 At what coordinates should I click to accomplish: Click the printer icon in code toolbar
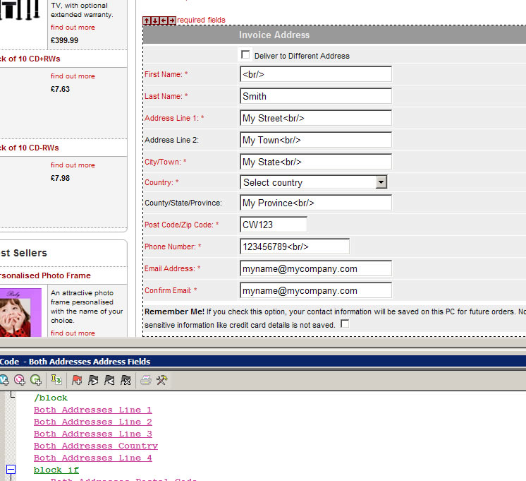146,380
